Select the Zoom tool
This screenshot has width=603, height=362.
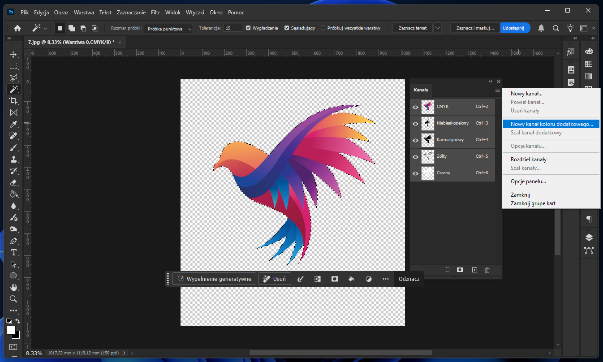click(x=13, y=298)
